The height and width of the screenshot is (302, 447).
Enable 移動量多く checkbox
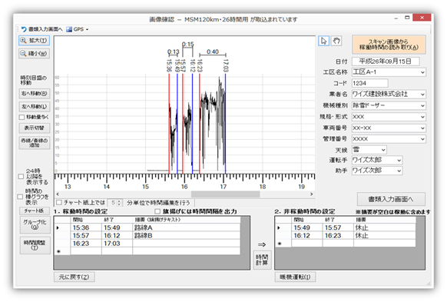tap(22, 118)
